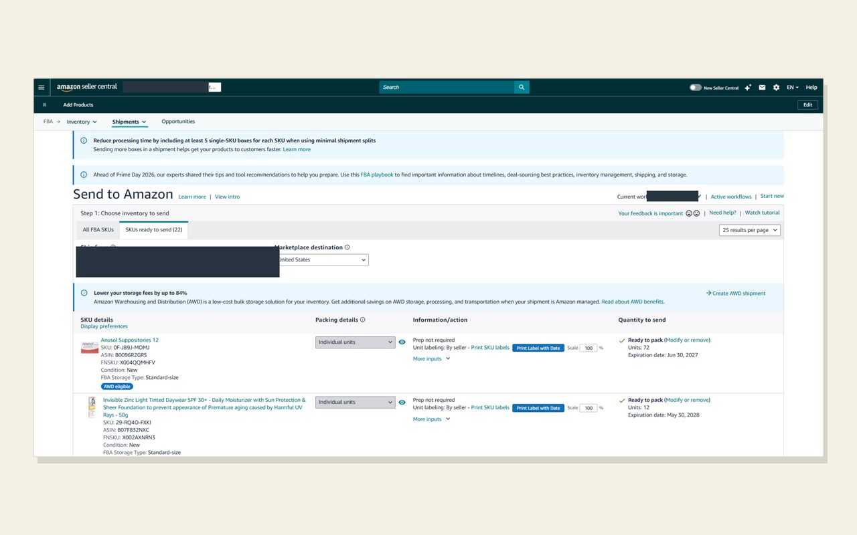This screenshot has height=535, width=857.
Task: Open Display preferences link
Action: click(104, 327)
